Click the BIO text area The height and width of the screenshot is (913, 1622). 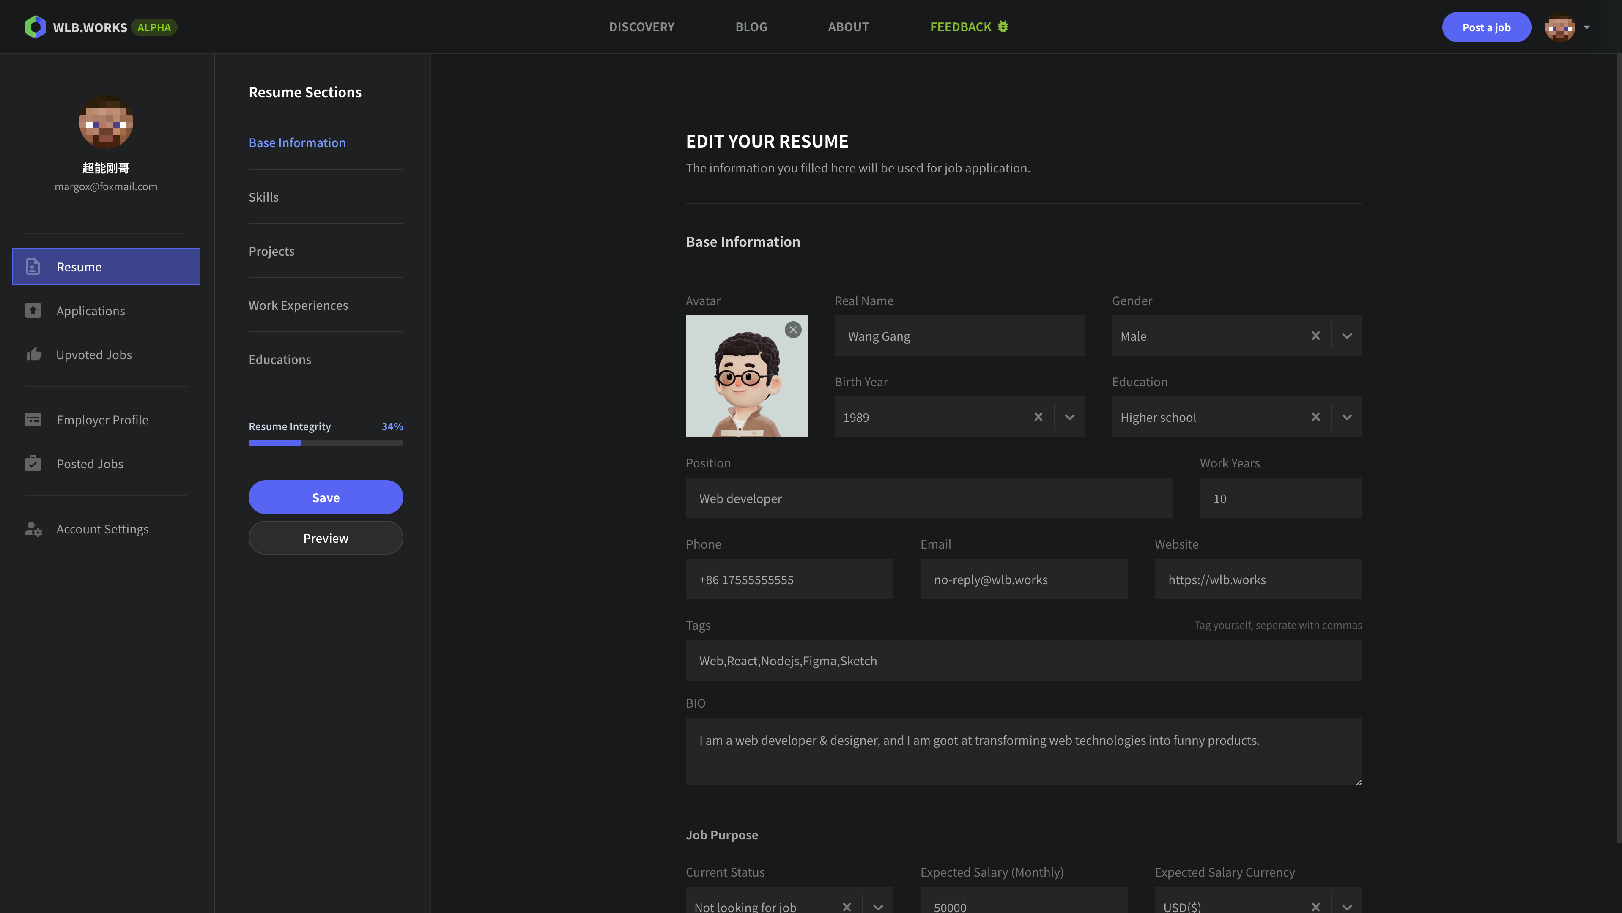[x=1024, y=751]
